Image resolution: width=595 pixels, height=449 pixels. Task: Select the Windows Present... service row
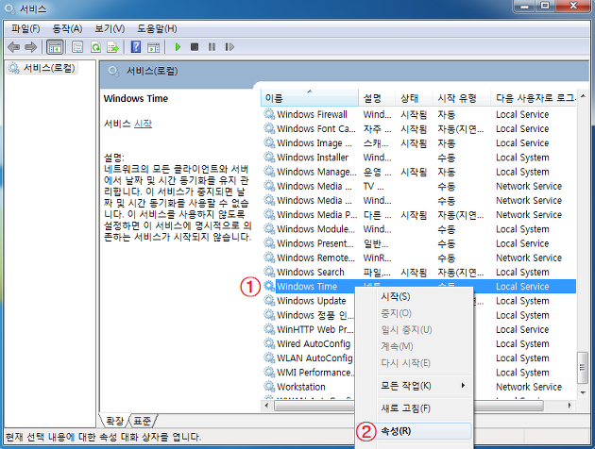pos(419,243)
